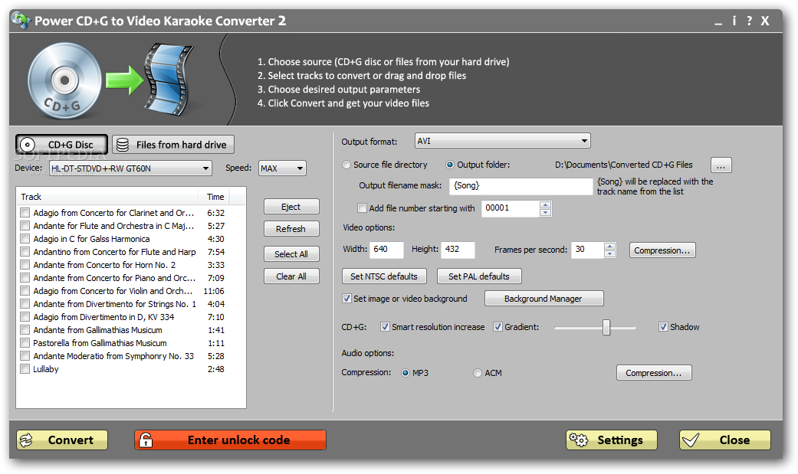Browse output folder with the '...' button
Viewport: 798px width, 474px height.
click(721, 165)
